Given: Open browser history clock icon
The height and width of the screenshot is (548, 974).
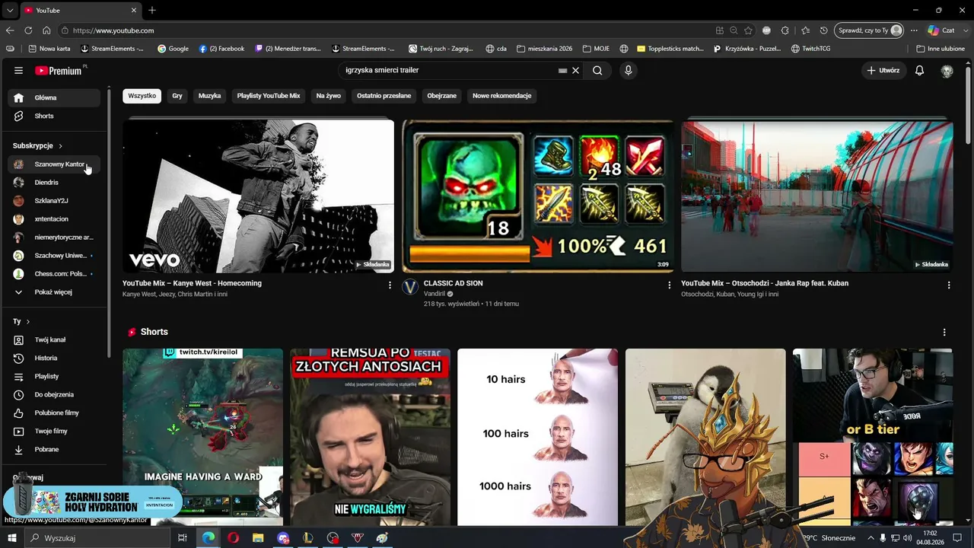Looking at the screenshot, I should [823, 30].
